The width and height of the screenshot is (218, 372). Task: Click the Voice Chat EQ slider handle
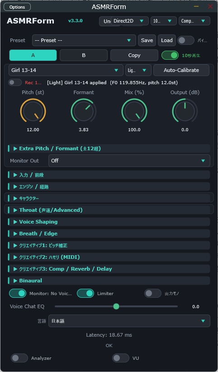(116, 306)
